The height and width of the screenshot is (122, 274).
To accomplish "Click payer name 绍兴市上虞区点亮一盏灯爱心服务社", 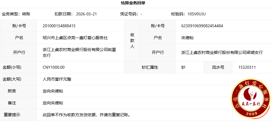I will pyautogui.click(x=75, y=38).
